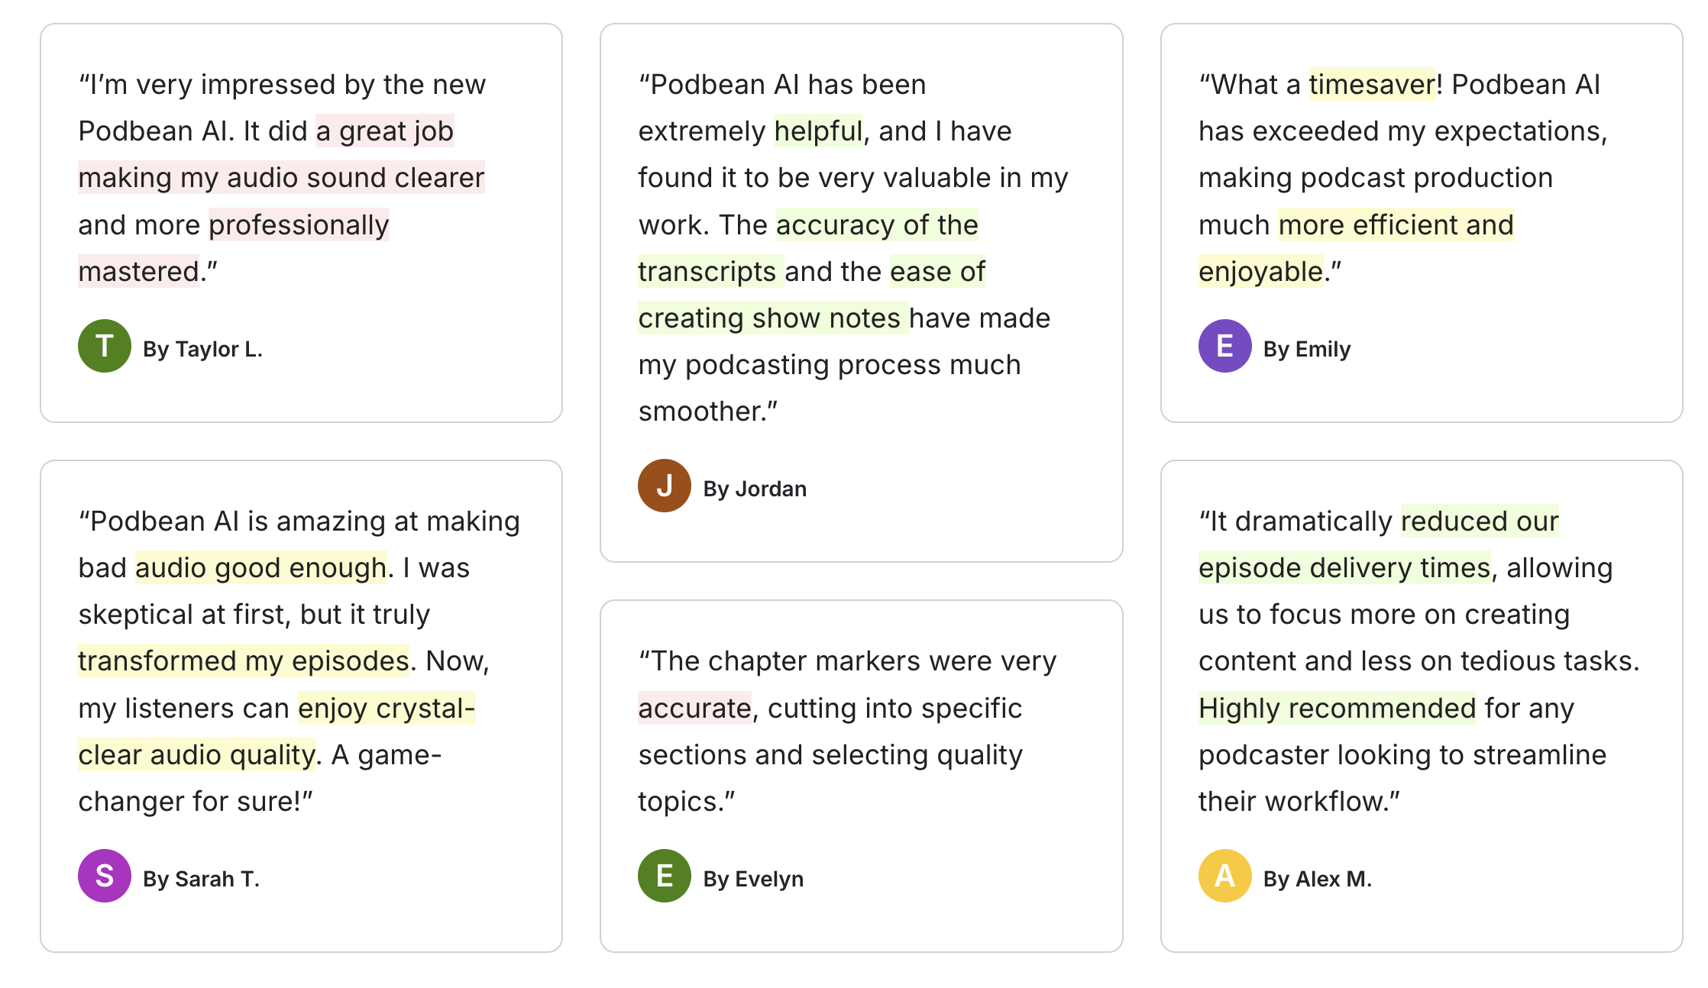Image resolution: width=1708 pixels, height=988 pixels.
Task: Select the 'By Alex M.' author name
Action: (1318, 879)
